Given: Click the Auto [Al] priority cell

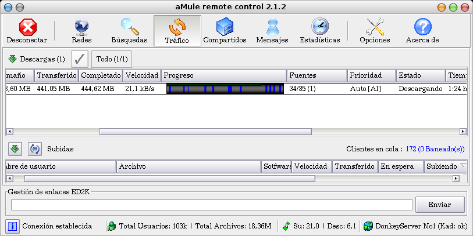Looking at the screenshot, I should (x=365, y=89).
